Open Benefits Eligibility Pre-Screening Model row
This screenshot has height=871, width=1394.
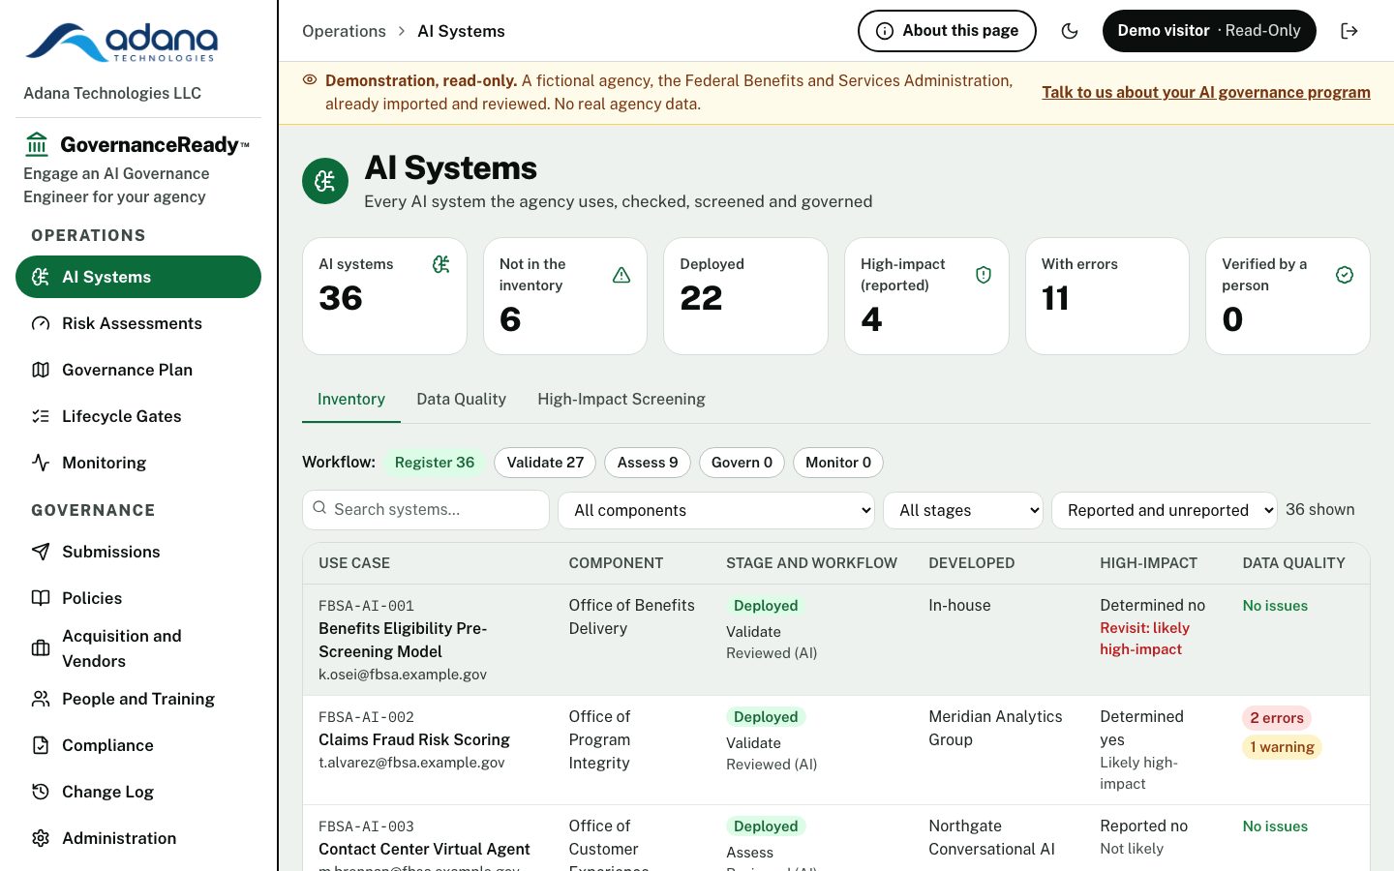[x=836, y=640]
